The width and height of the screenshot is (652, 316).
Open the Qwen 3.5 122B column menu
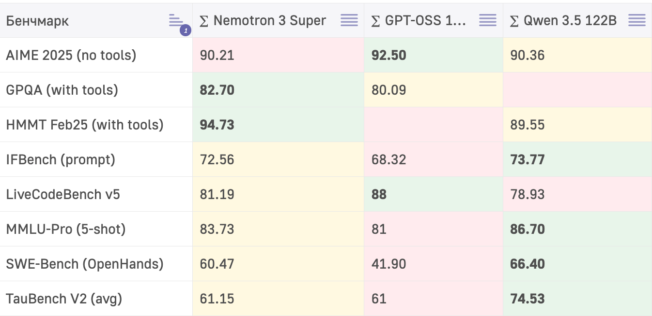(x=637, y=20)
